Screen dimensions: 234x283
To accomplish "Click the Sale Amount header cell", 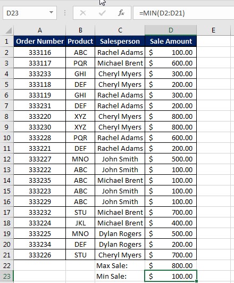I will pyautogui.click(x=171, y=42).
